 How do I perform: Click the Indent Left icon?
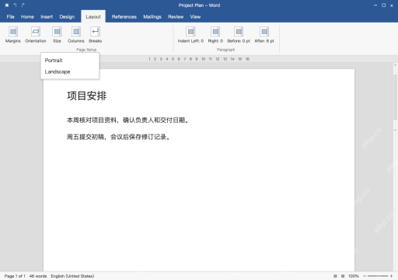pyautogui.click(x=190, y=32)
